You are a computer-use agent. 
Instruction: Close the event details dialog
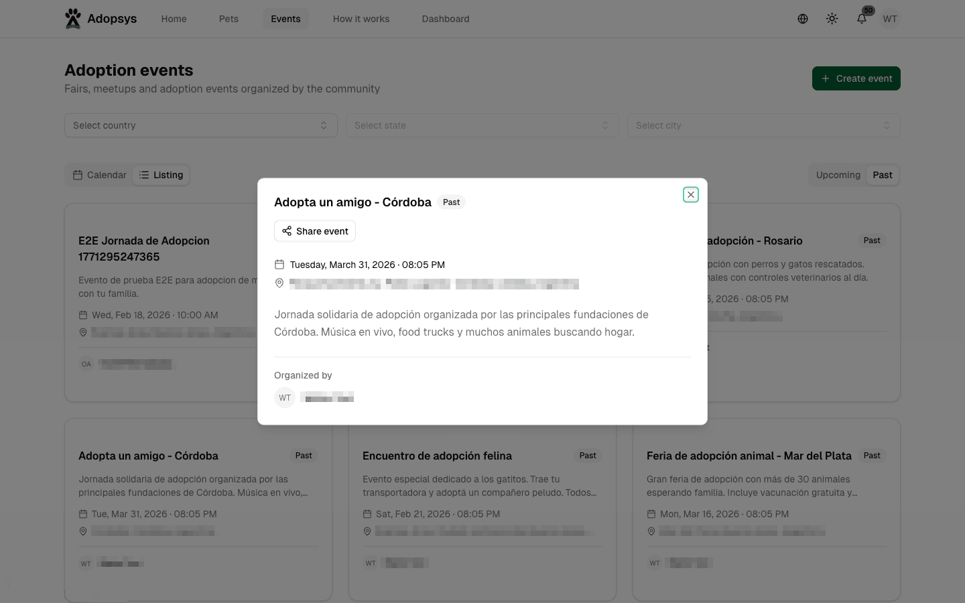pos(690,195)
